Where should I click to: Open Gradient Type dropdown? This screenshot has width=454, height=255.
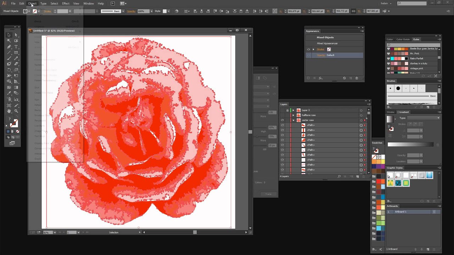point(423,118)
